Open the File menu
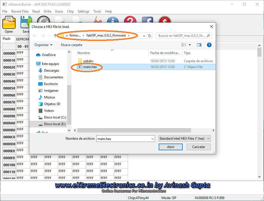 coord(5,11)
